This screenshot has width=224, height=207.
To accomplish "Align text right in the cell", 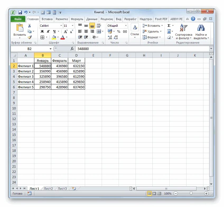I will [92, 31].
